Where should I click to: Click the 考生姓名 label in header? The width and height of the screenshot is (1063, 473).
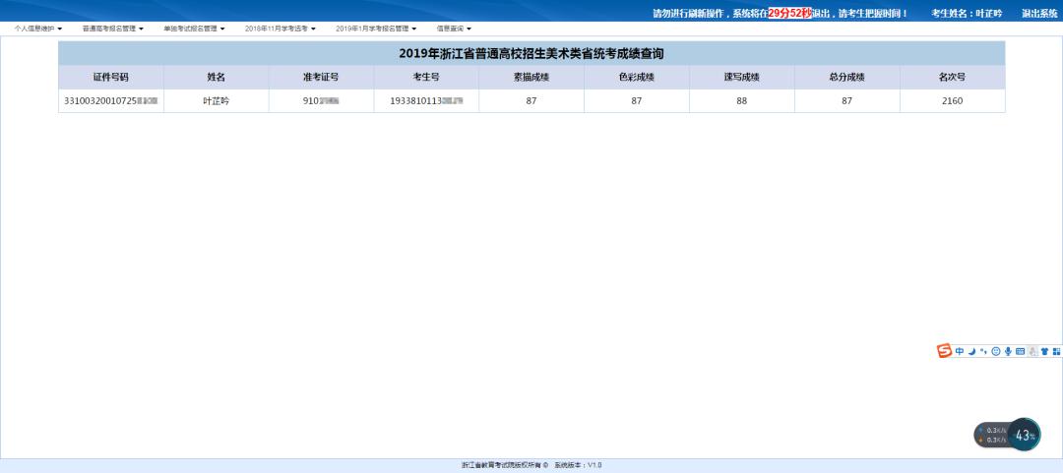pos(950,14)
